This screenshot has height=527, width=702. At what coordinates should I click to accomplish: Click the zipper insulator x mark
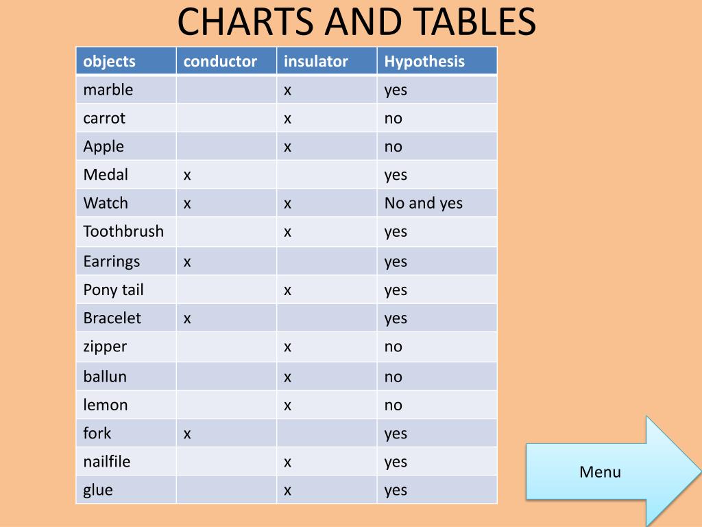point(287,347)
